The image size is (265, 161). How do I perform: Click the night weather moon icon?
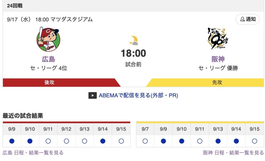[134, 40]
